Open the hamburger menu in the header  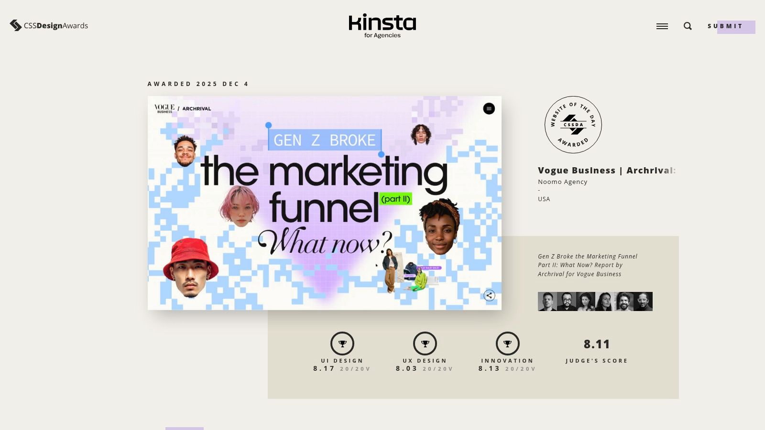[662, 26]
